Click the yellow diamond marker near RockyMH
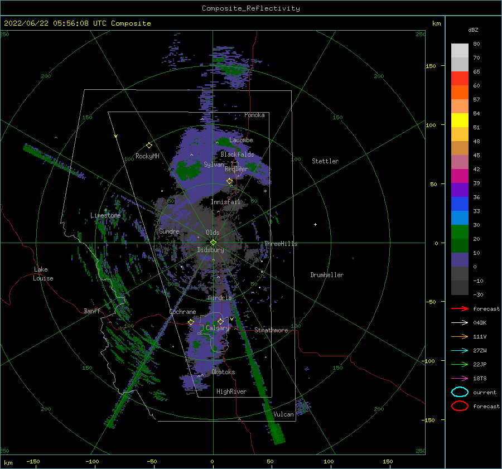The image size is (502, 469). [x=149, y=146]
